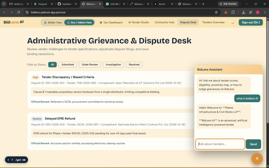Open AI Tender Studio
Screen dimensions: 269x168
(x=139, y=22)
